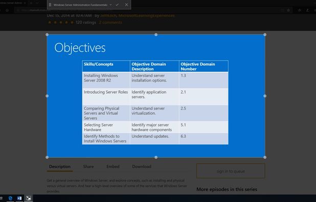Open the screen clipping app in taskbar
Viewport: 316px width, 202px height.
(x=29, y=198)
